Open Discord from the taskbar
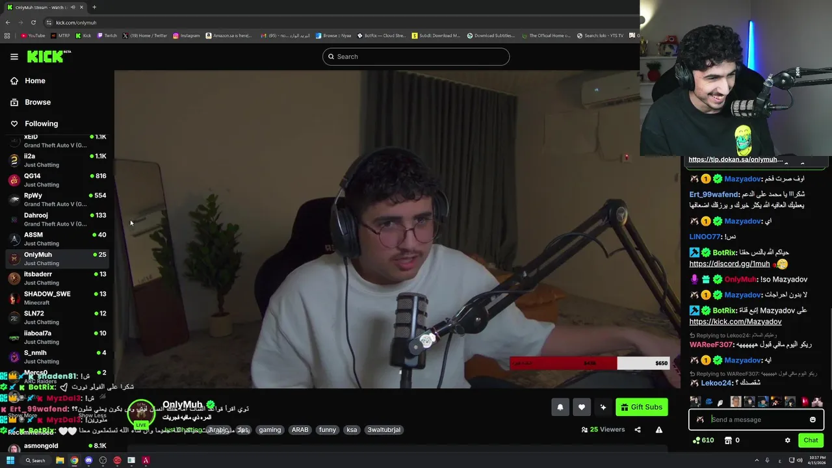This screenshot has width=832, height=468. 88,460
